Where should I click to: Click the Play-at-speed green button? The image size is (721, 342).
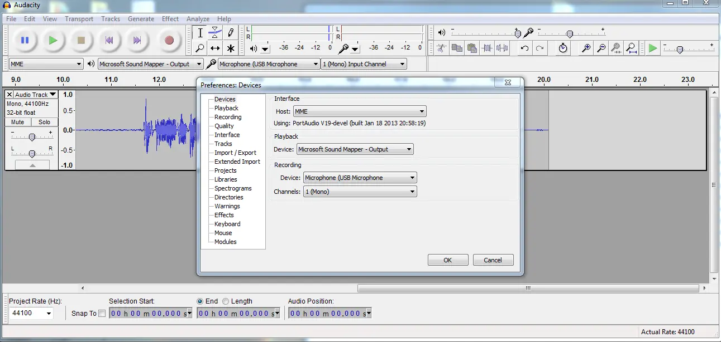coord(652,48)
